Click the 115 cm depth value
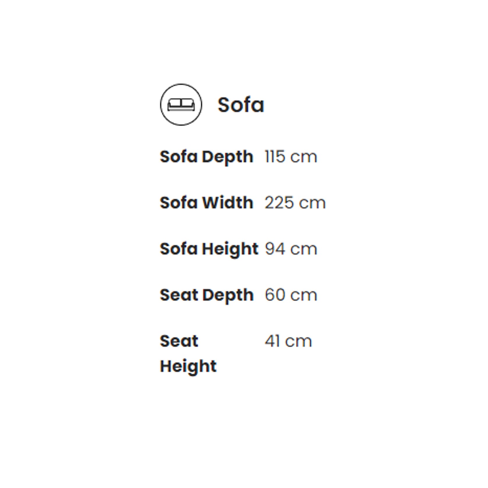The image size is (488, 488). (x=291, y=157)
